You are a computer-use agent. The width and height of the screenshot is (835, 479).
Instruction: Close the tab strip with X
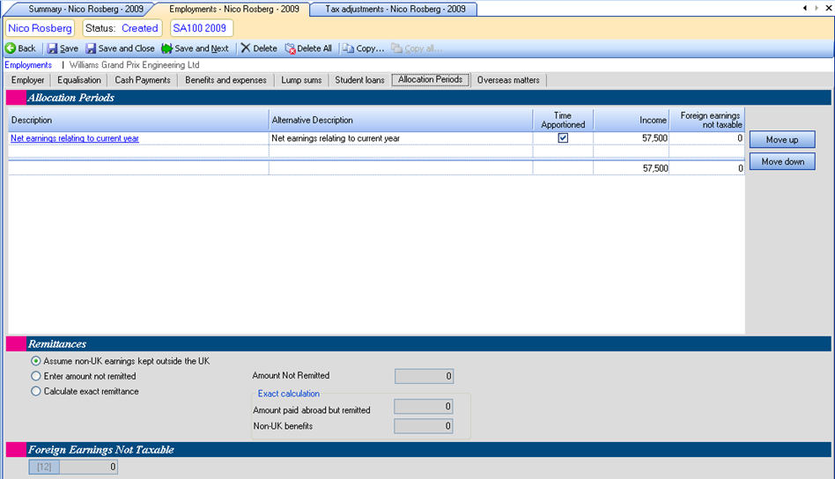tap(829, 8)
